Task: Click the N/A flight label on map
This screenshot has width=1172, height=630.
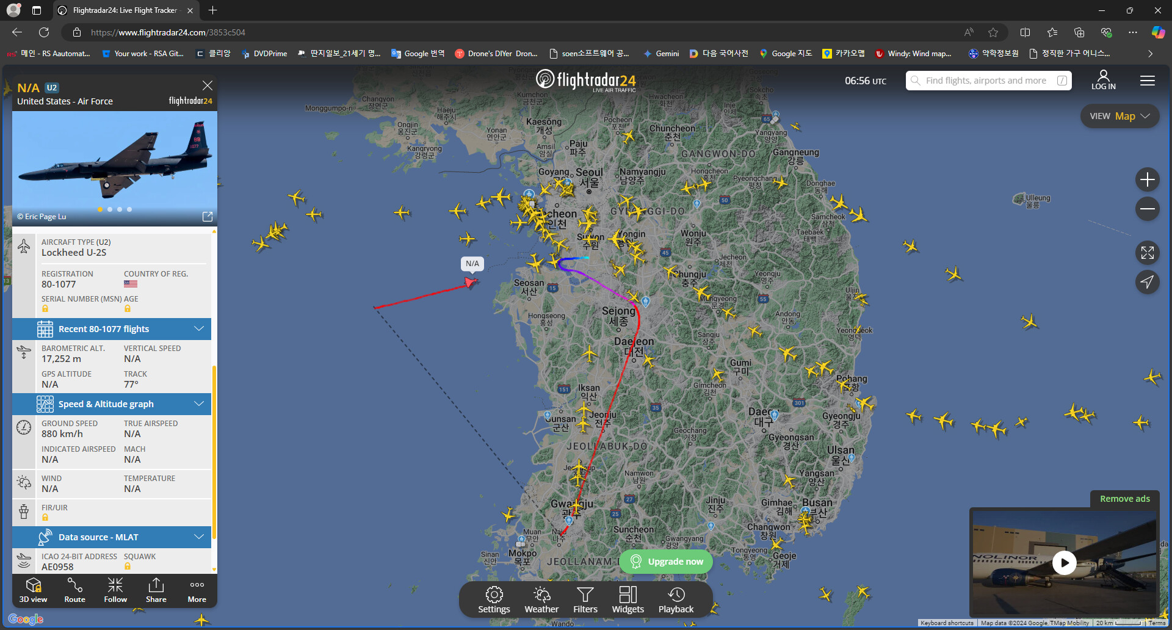Action: point(472,264)
